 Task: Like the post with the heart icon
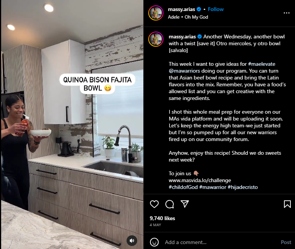154,204
